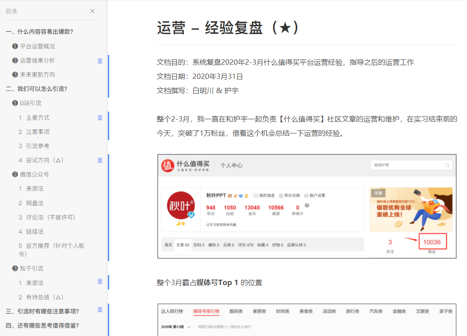Click the 目录 panel header label

(x=12, y=11)
